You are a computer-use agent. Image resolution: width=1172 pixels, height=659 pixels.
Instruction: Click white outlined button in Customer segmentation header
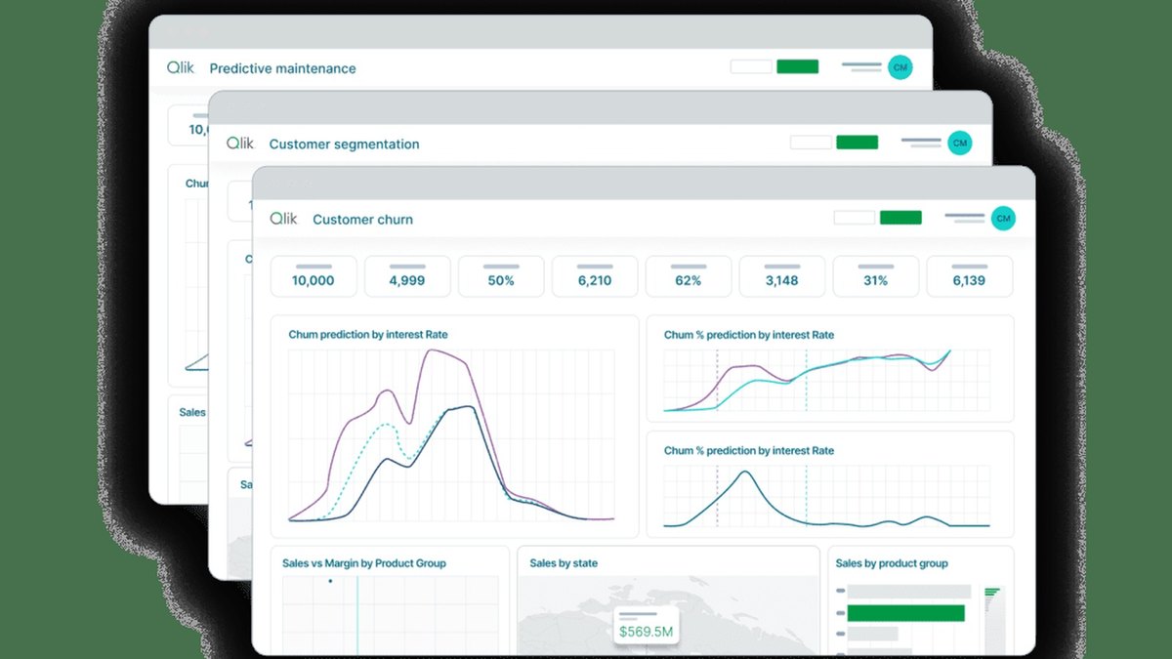(x=812, y=143)
